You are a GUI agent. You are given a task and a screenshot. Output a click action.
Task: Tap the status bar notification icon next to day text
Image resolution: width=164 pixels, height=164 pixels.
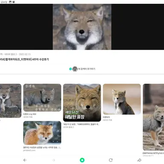(x=10, y=2)
